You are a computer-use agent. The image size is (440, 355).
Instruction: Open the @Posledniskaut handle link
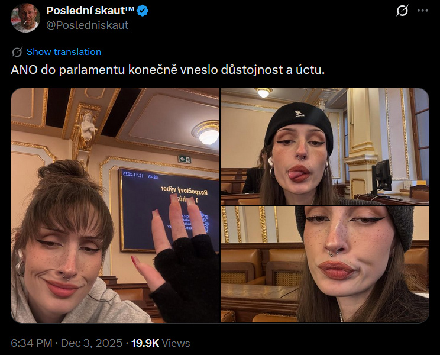(x=88, y=25)
